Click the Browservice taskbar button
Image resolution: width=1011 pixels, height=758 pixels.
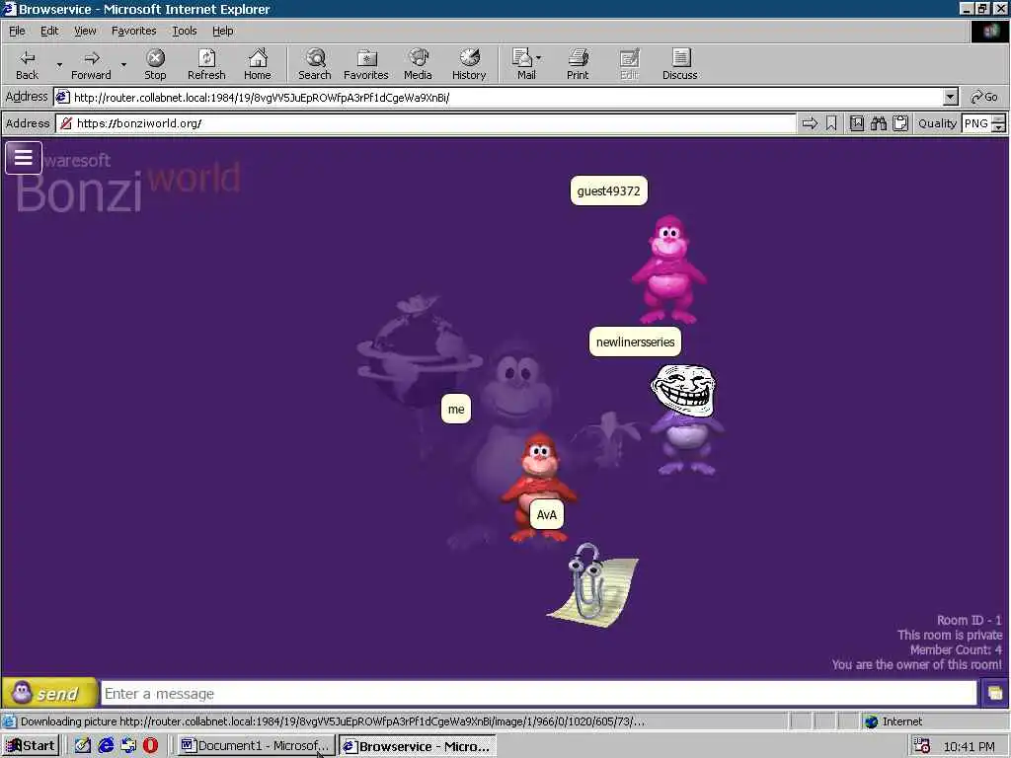pos(418,746)
